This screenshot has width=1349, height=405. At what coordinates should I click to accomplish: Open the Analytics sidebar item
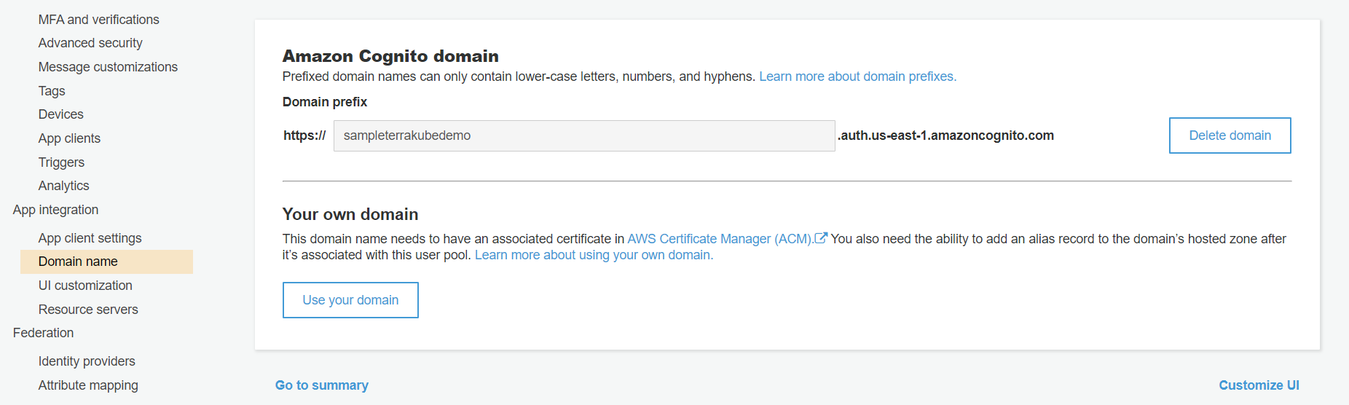[x=63, y=186]
